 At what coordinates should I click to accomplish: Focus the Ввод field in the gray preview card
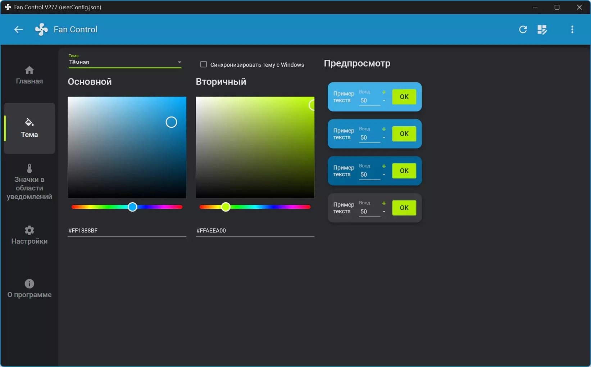pos(369,212)
